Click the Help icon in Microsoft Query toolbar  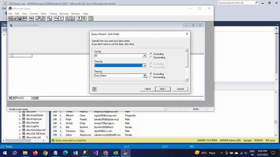tap(91, 18)
